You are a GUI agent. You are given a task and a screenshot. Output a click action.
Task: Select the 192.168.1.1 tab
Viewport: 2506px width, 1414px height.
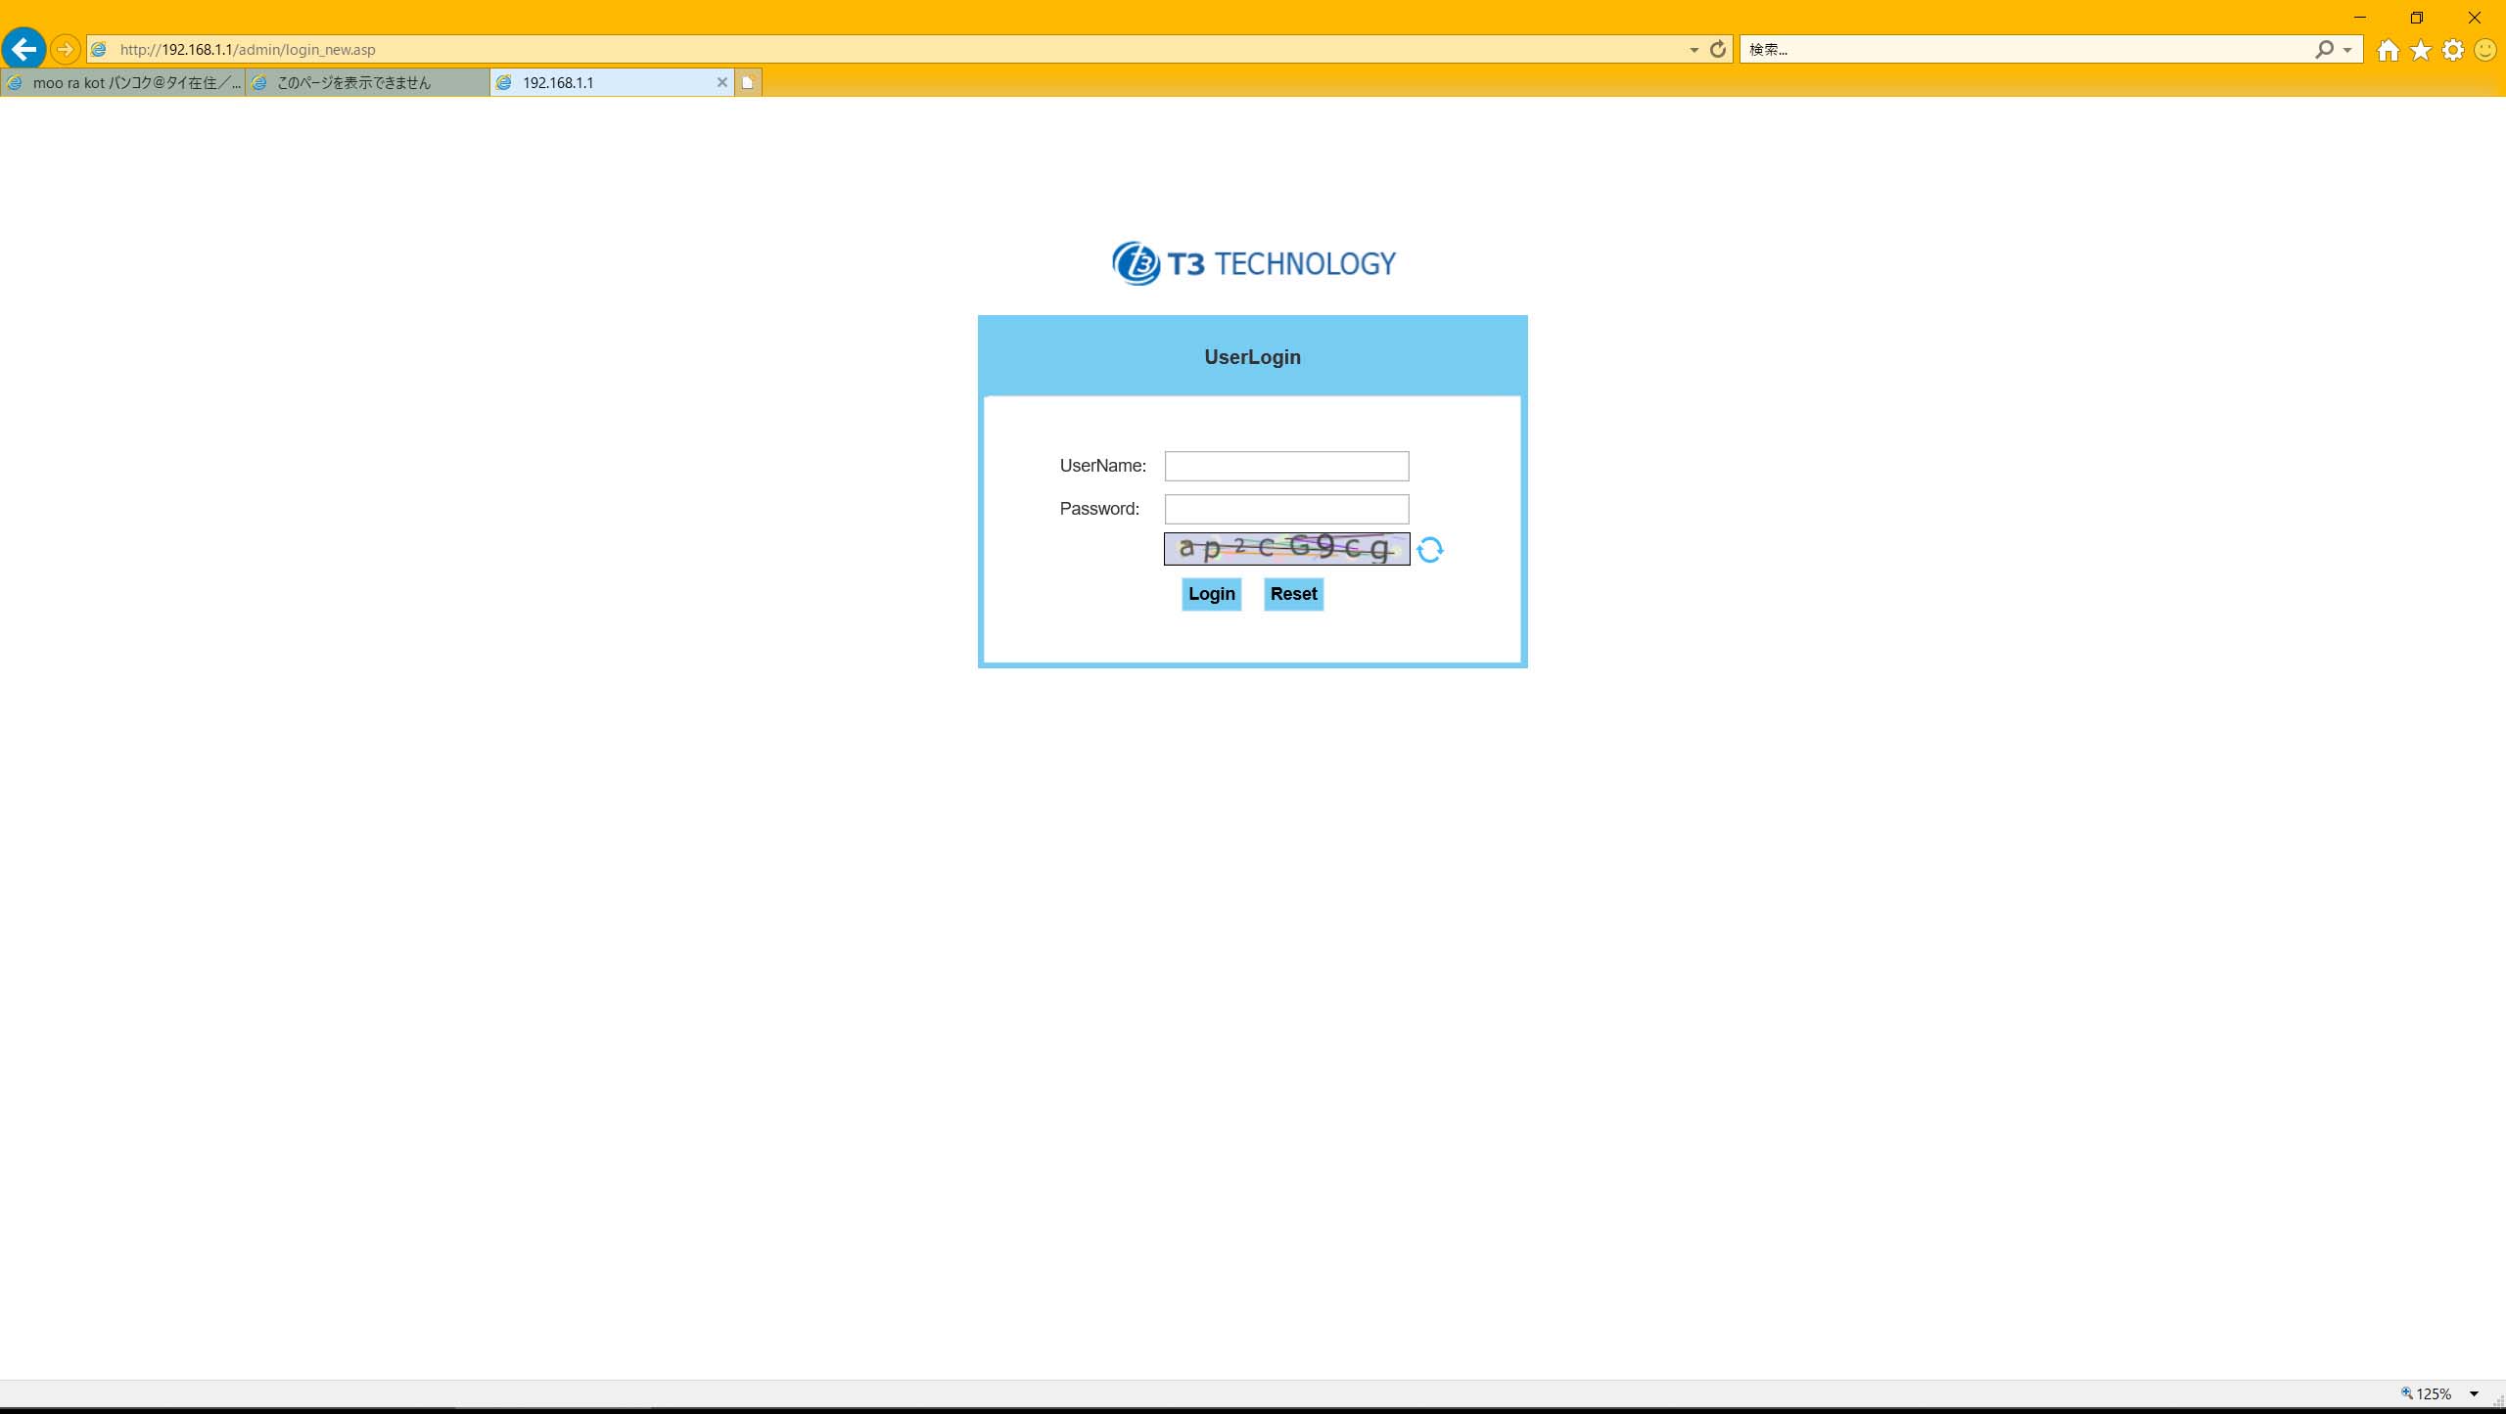(x=613, y=82)
